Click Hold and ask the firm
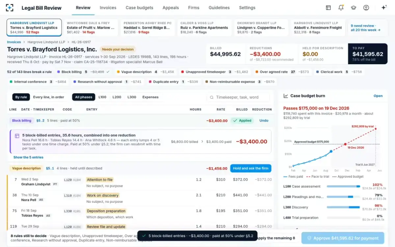The height and width of the screenshot is (247, 395). [x=251, y=168]
